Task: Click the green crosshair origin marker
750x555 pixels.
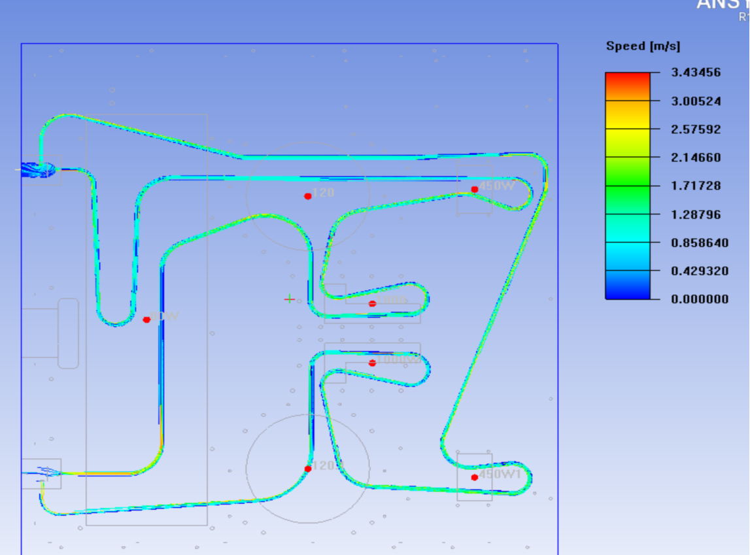Action: pyautogui.click(x=289, y=299)
